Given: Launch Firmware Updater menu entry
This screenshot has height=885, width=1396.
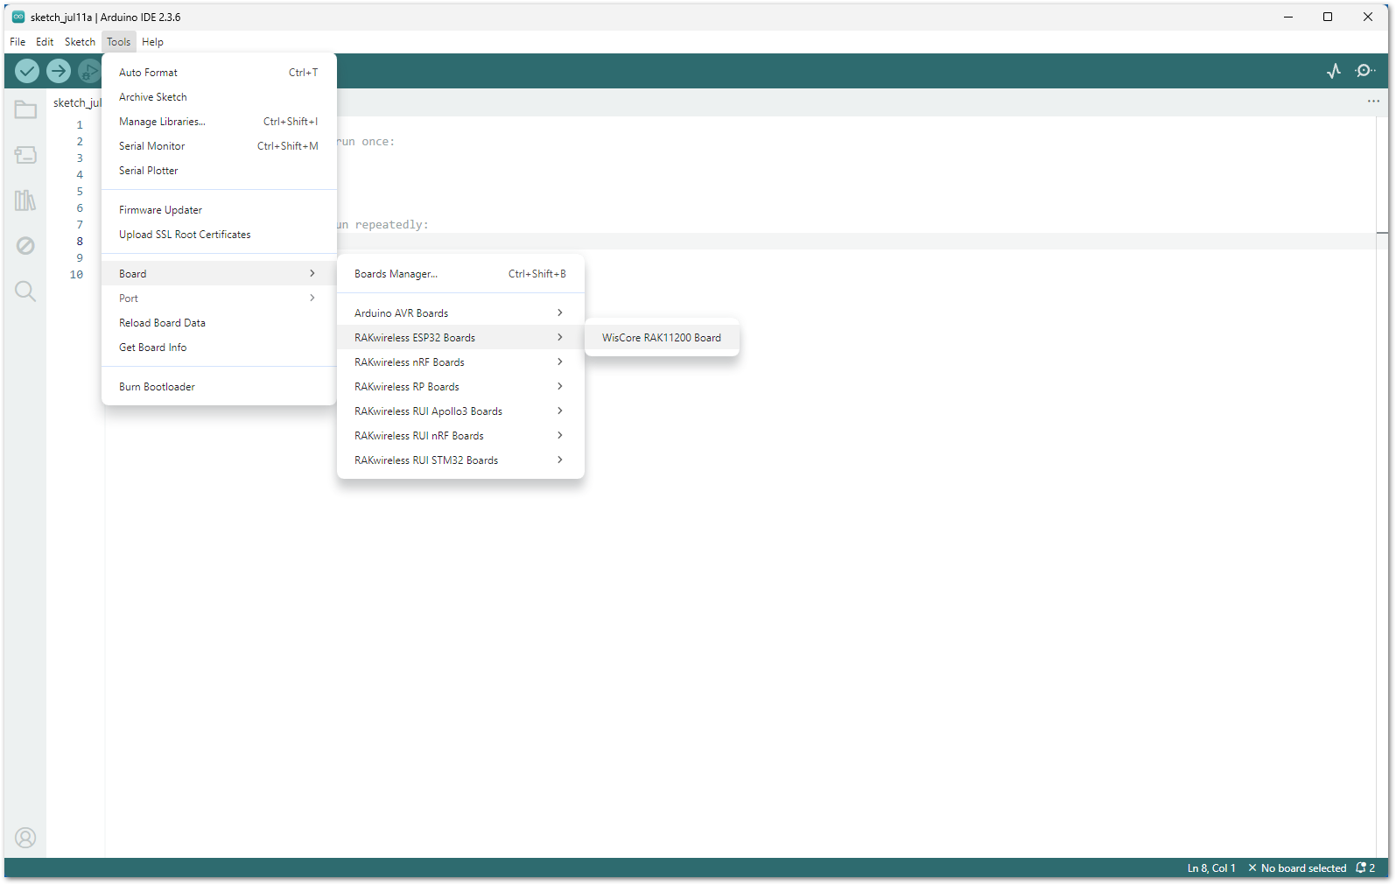Looking at the screenshot, I should 219,210.
